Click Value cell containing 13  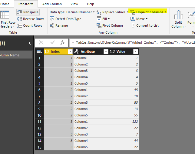(x=124, y=109)
